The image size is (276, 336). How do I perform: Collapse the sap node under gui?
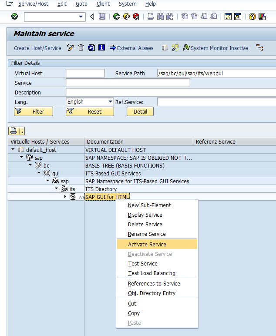point(47,181)
